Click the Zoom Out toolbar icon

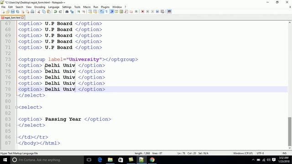[x=83, y=11]
